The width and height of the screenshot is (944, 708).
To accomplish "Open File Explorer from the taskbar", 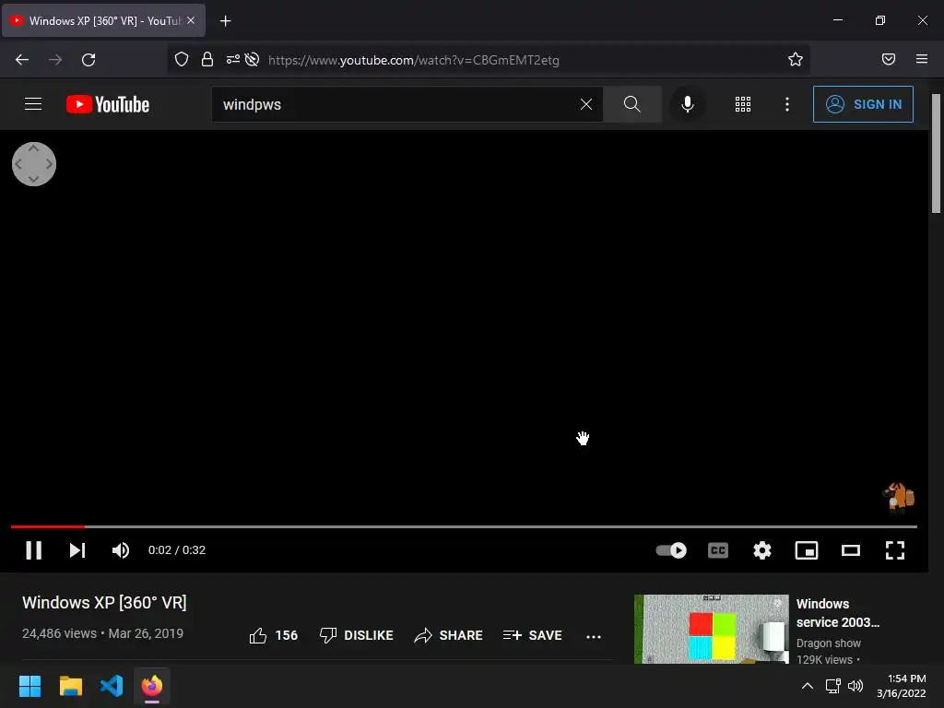I will [70, 686].
